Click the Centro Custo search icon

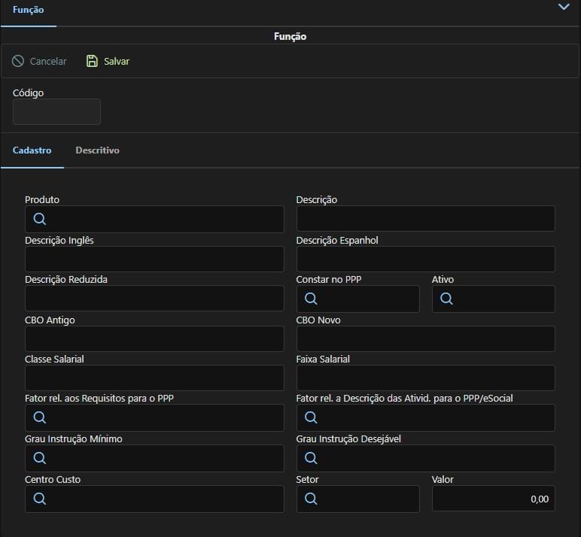[40, 499]
